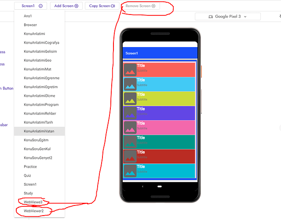Pick the Quiz screen from the list
The height and width of the screenshot is (220, 281).
point(28,175)
